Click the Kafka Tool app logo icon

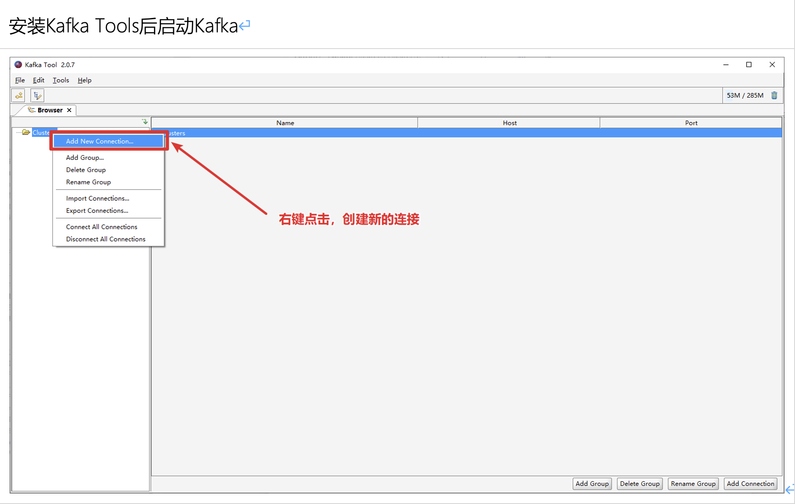[18, 65]
